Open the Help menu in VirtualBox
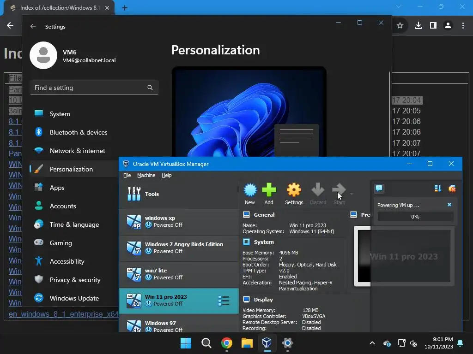The image size is (473, 354). pyautogui.click(x=166, y=175)
